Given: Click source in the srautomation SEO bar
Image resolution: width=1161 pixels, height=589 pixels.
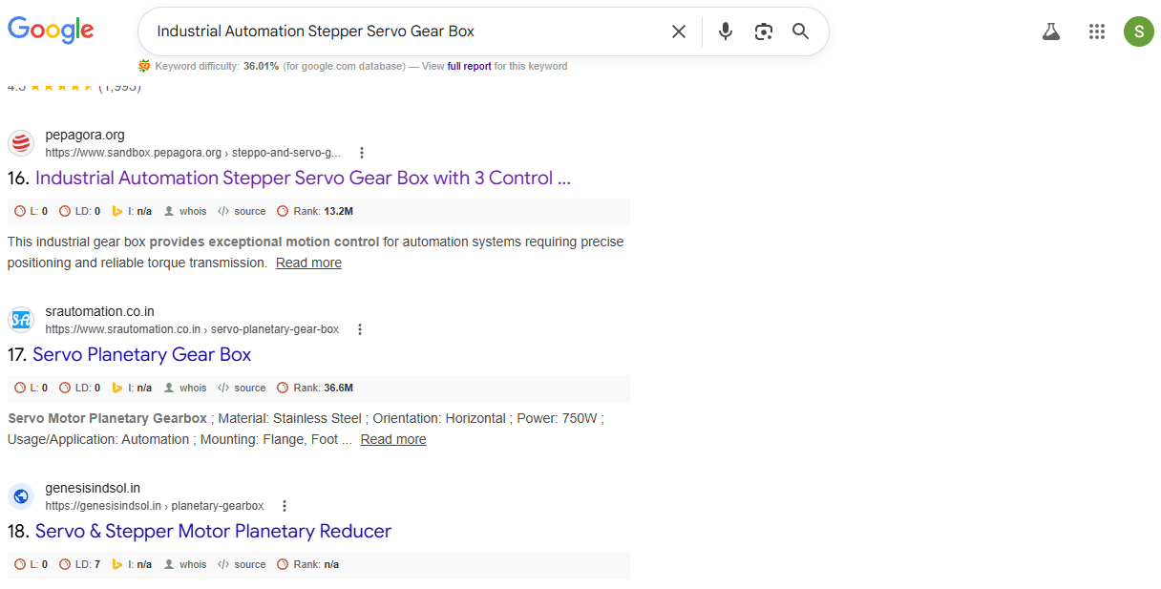Looking at the screenshot, I should pos(242,388).
